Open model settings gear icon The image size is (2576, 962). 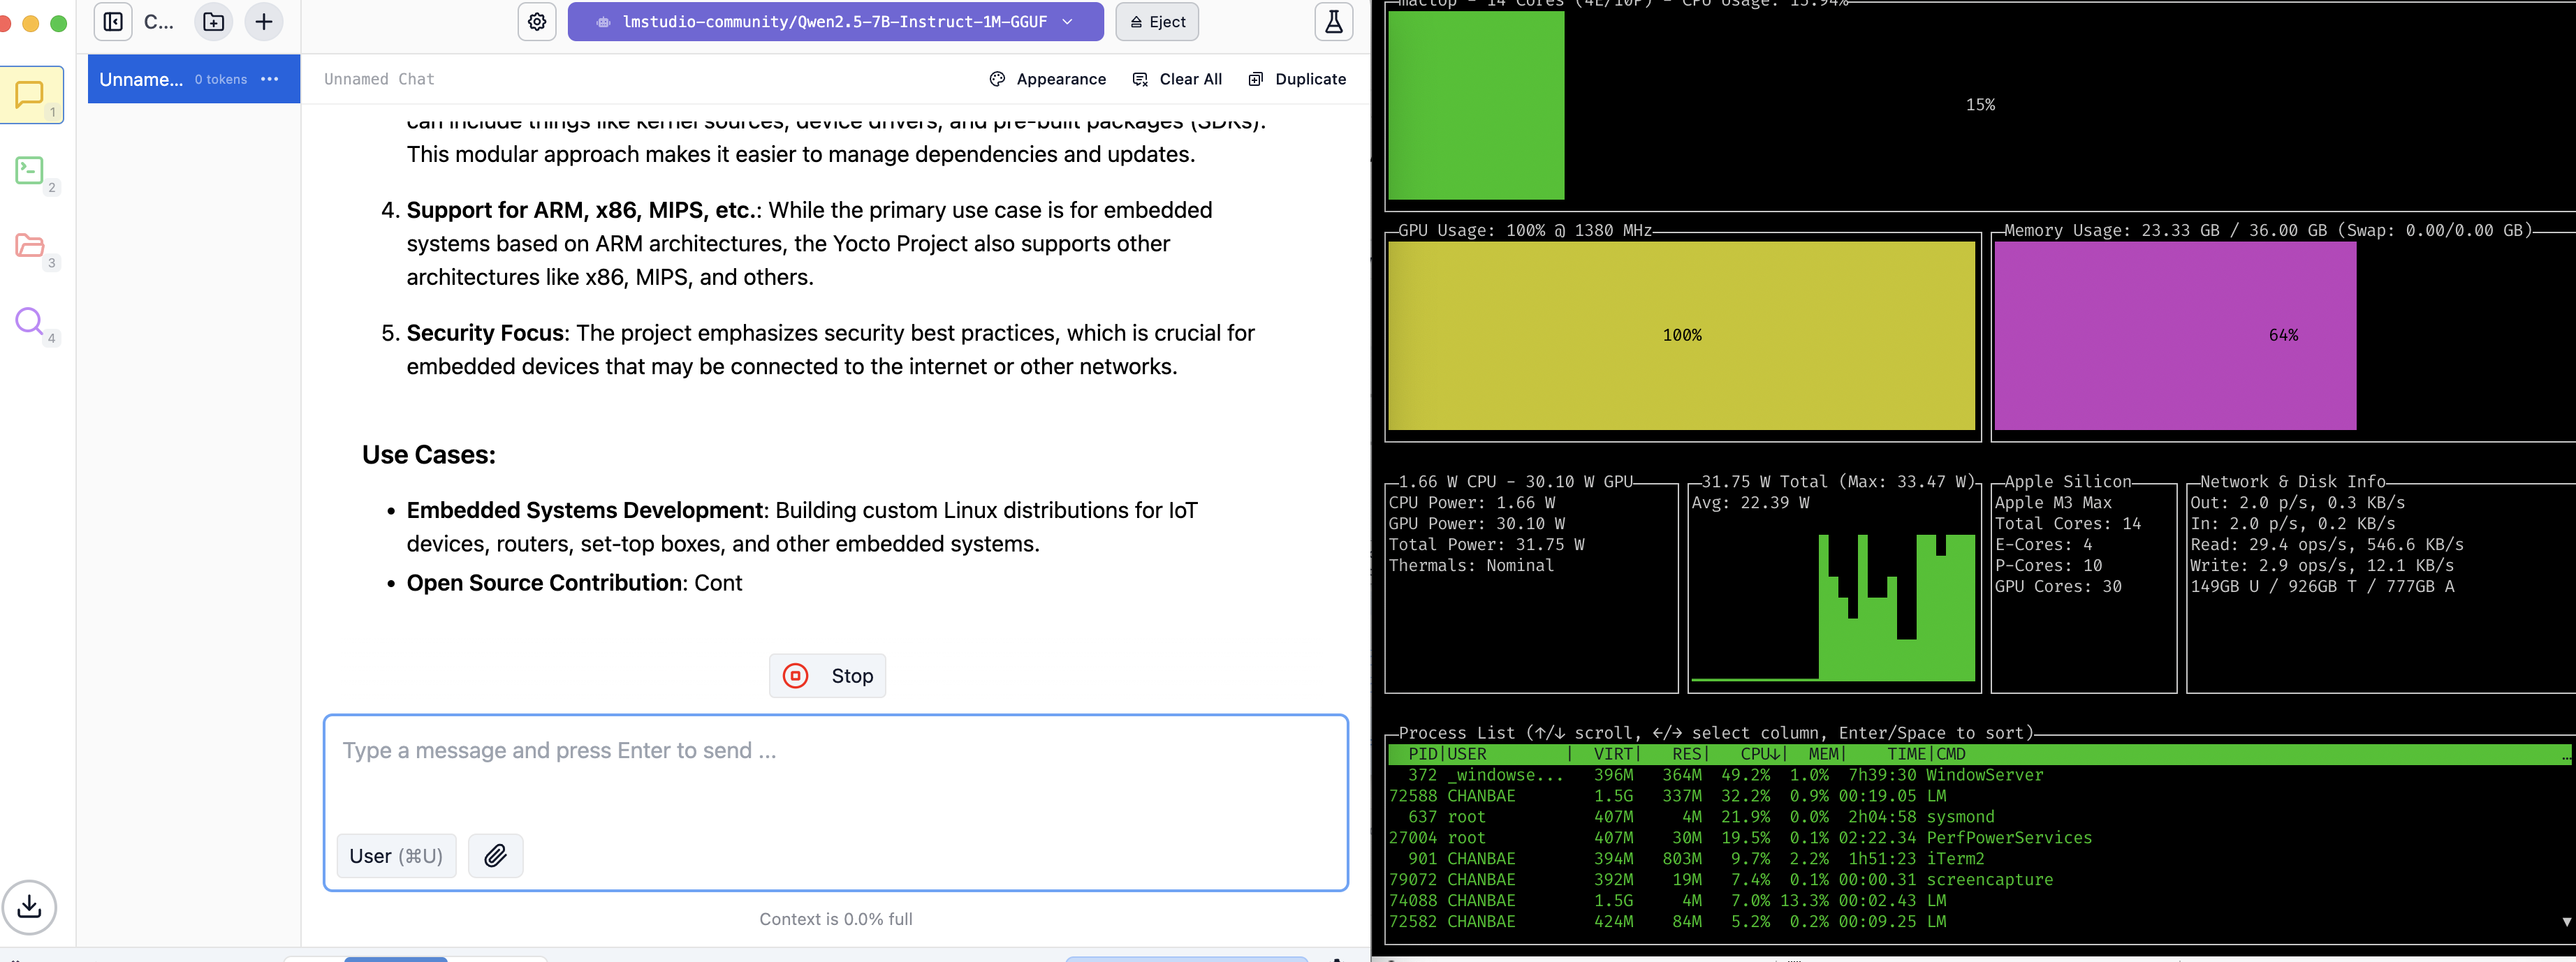pos(537,22)
